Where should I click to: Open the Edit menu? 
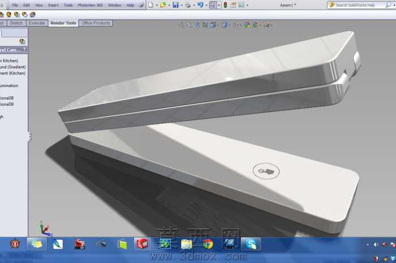(x=26, y=5)
